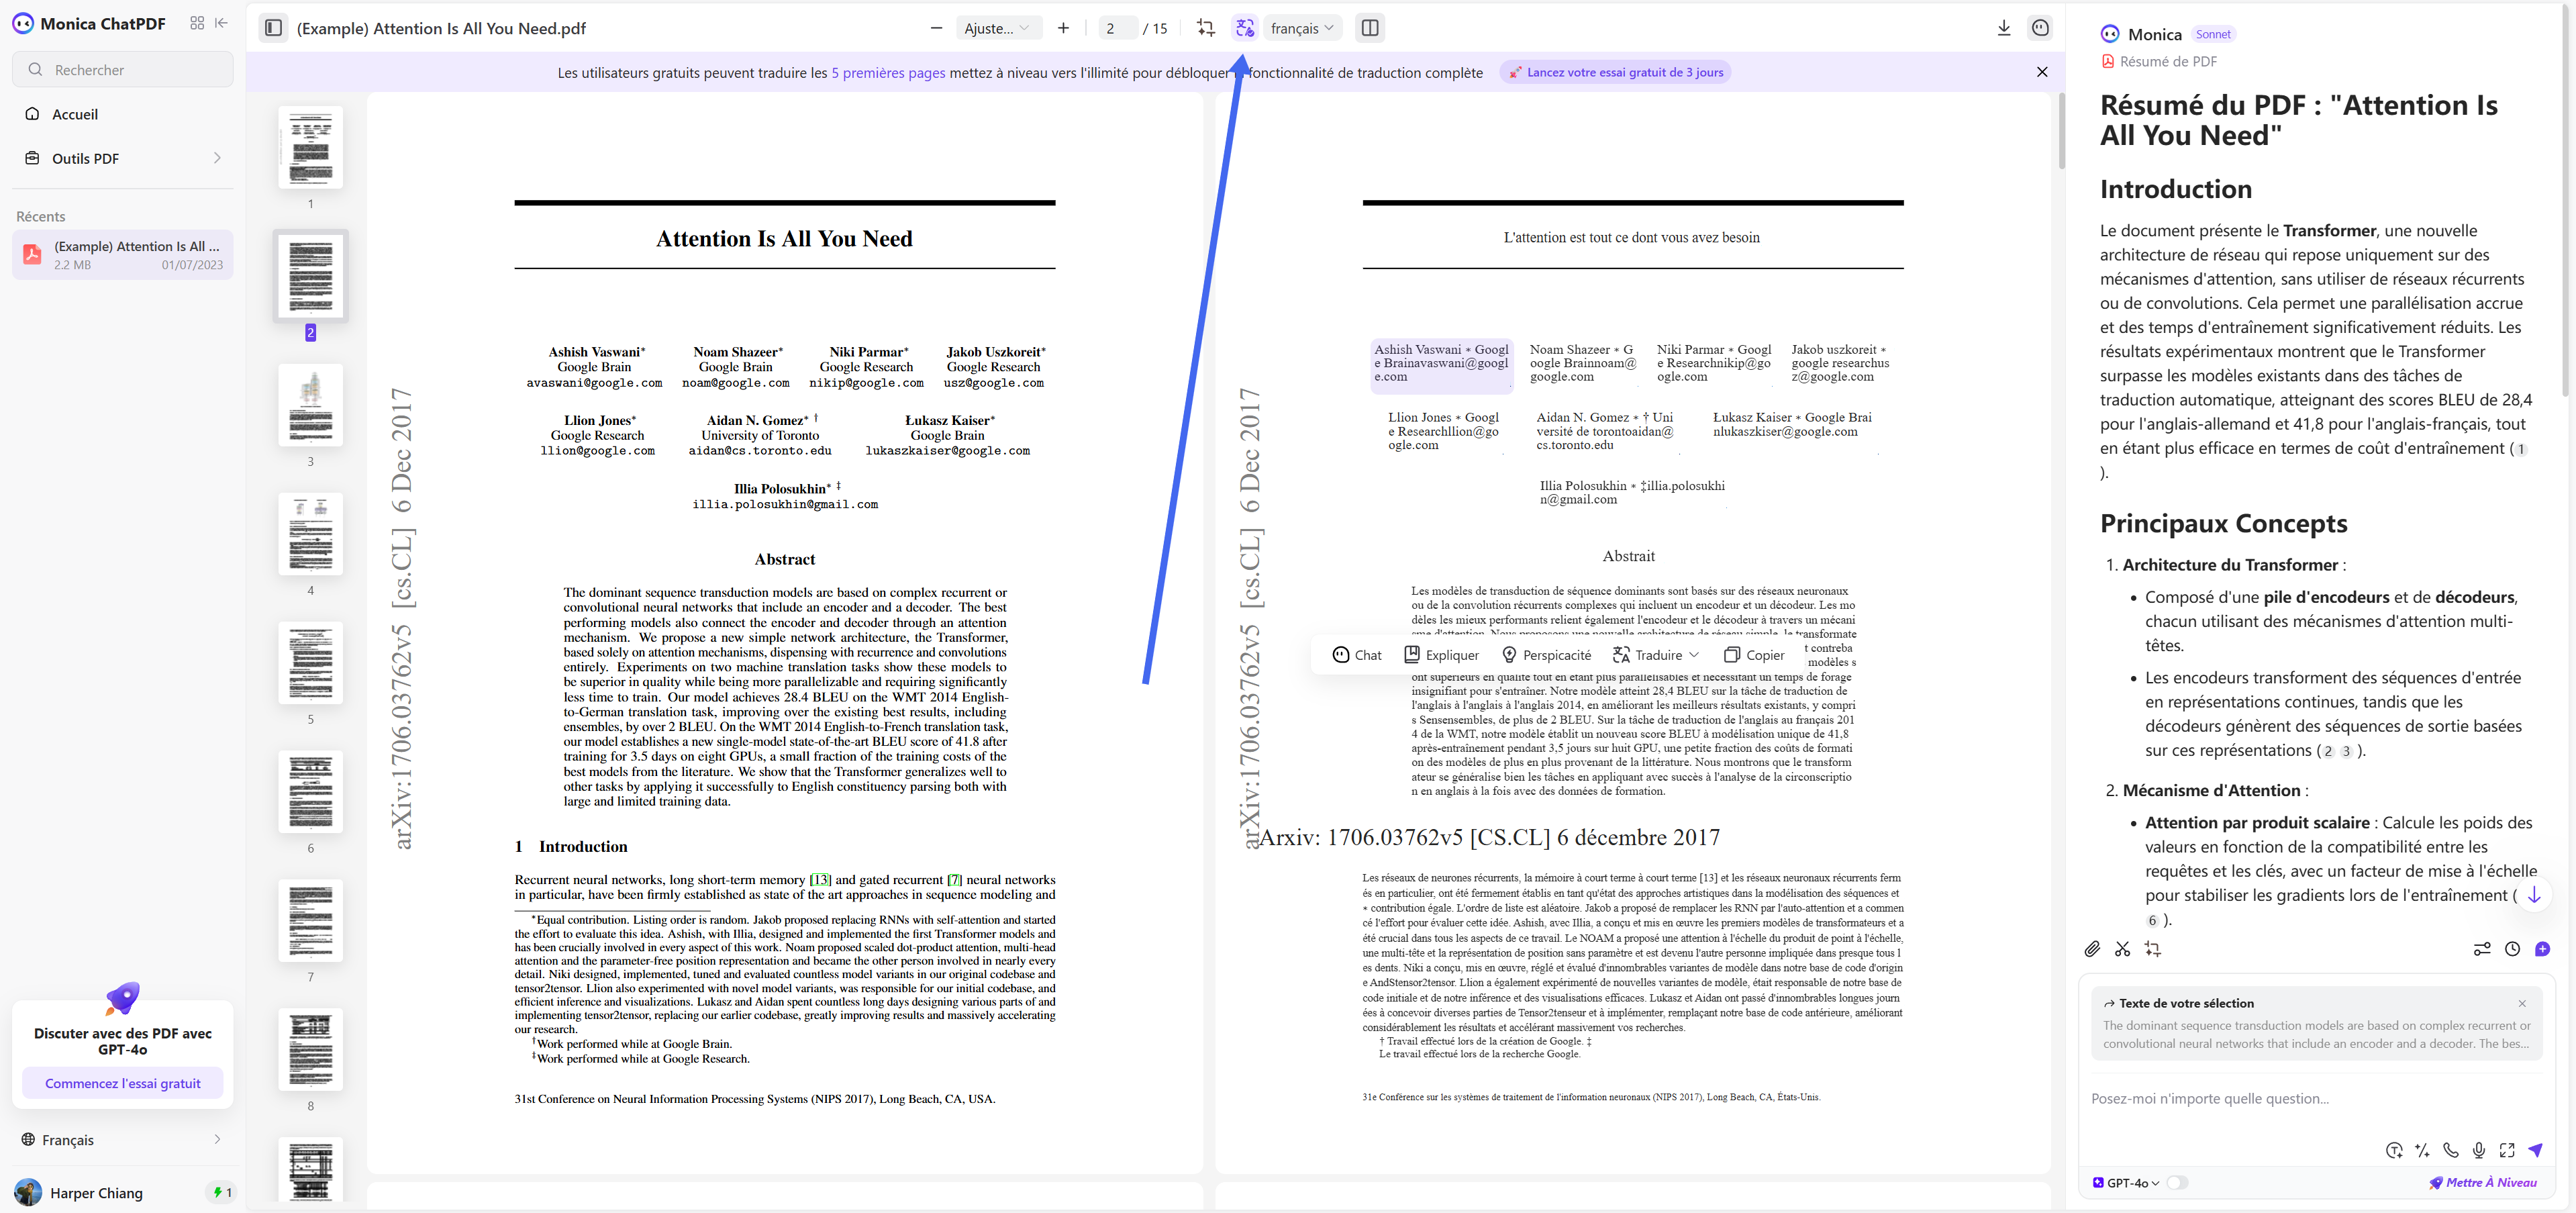Click the chat question input field
The width and height of the screenshot is (2576, 1213).
tap(2315, 1098)
